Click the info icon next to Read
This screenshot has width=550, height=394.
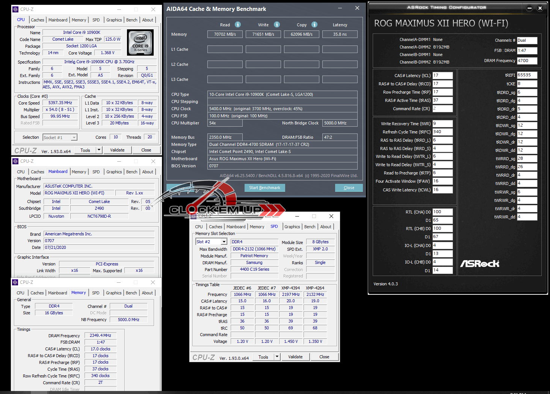(x=238, y=24)
